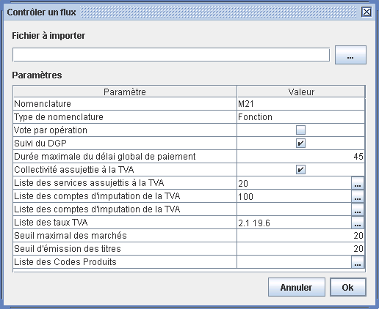
Task: Open file browser for Fichier à importer
Action: click(x=350, y=55)
